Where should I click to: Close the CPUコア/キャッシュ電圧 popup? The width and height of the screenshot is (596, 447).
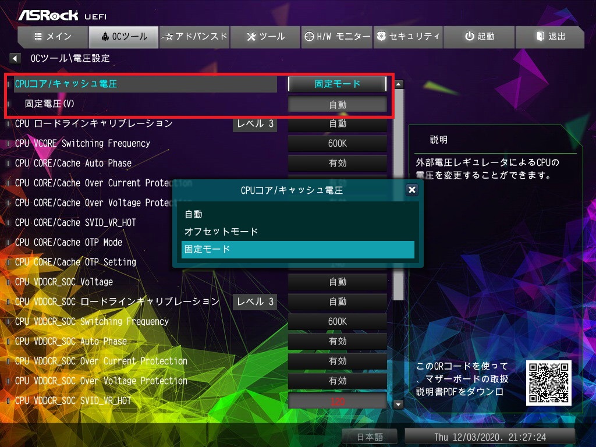pos(411,190)
